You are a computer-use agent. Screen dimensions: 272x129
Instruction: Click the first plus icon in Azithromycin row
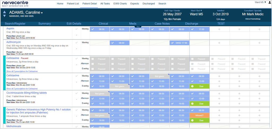(x=219, y=43)
